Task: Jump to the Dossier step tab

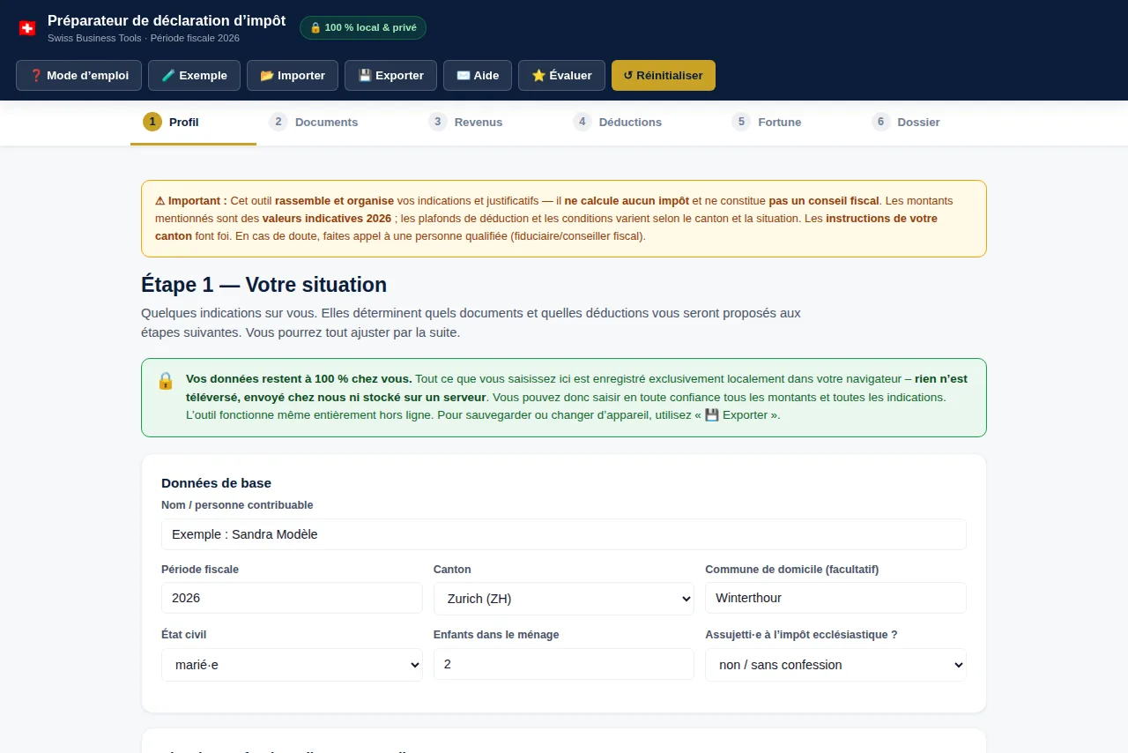Action: click(906, 123)
